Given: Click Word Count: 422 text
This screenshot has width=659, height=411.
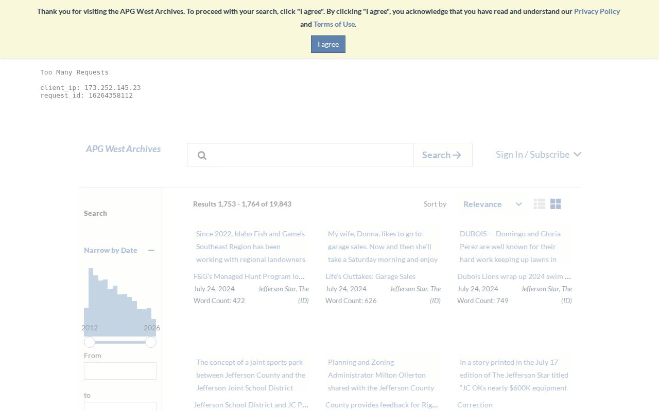Looking at the screenshot, I should [x=219, y=301].
